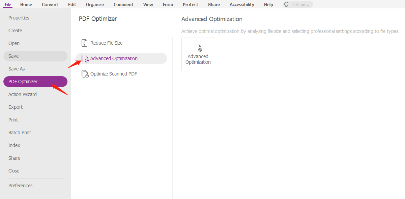
Task: Choose Reduce File Size option
Action: point(106,43)
